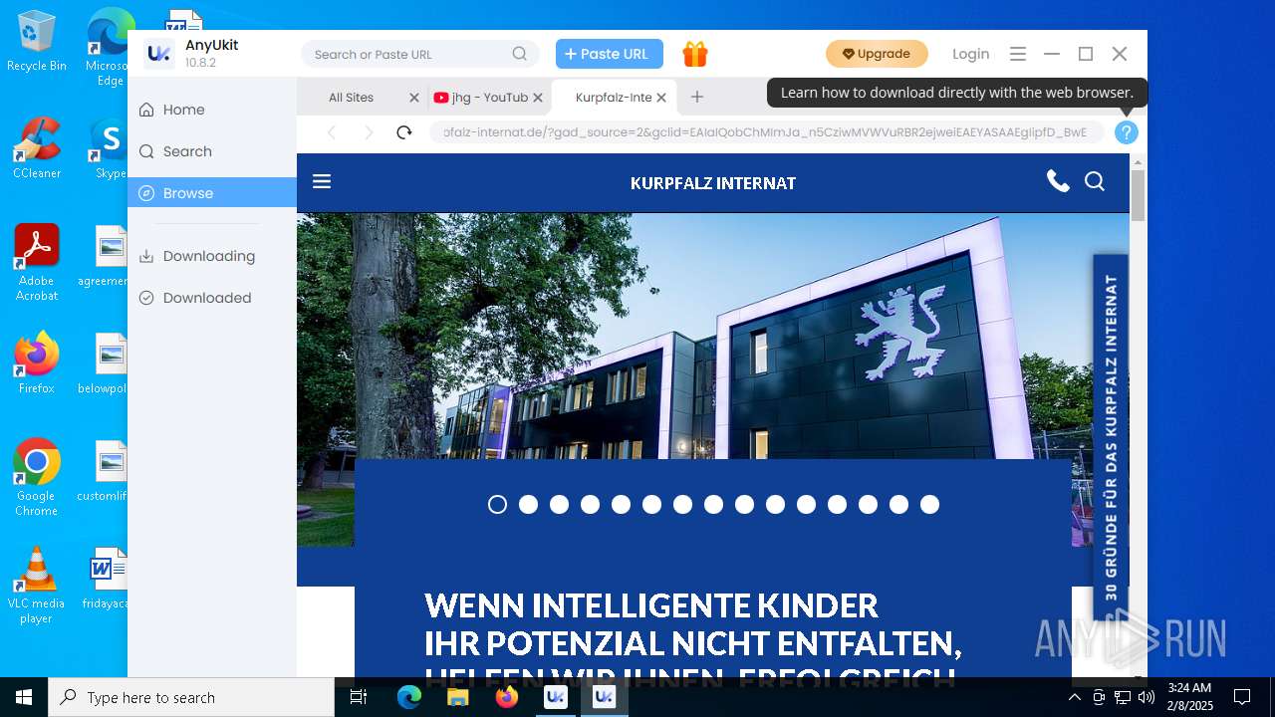Select the eighth slider dot
The height and width of the screenshot is (717, 1275).
tap(713, 505)
